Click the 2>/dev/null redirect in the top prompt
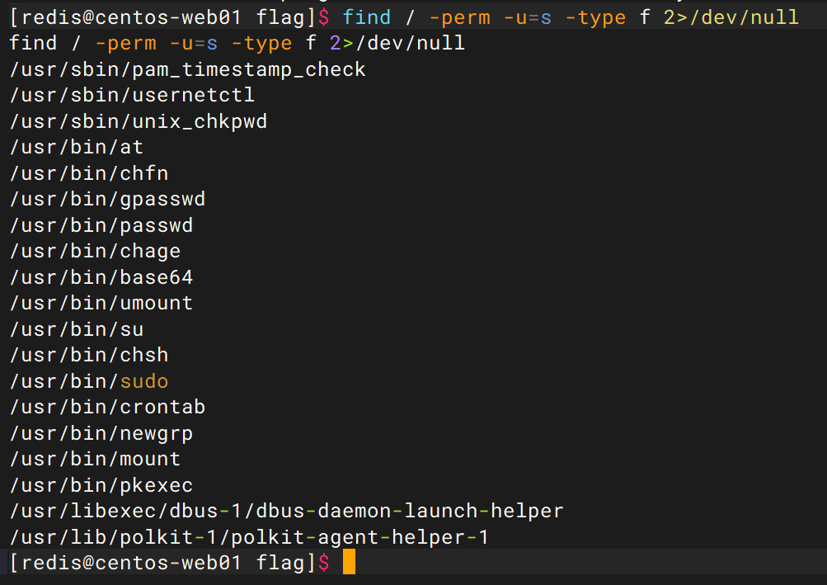The height and width of the screenshot is (585, 827). (731, 17)
